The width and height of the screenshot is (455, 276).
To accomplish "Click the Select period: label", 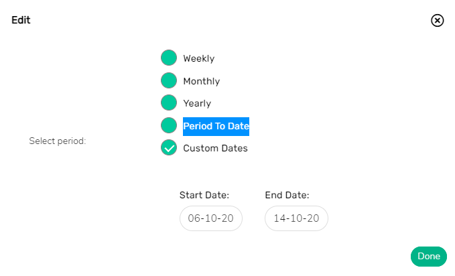I will click(x=58, y=141).
